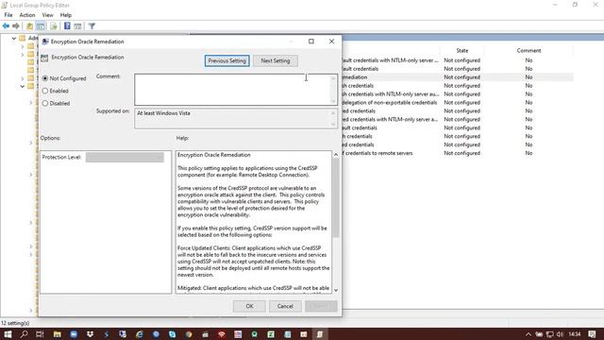The image size is (604, 340).
Task: Click the Filter funnel toolbar icon
Action: tap(92, 26)
